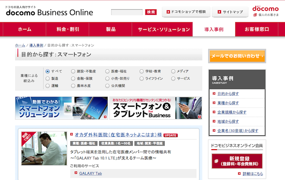Click the ドコモショップで相談 button
This screenshot has width=285, height=180.
(x=186, y=12)
